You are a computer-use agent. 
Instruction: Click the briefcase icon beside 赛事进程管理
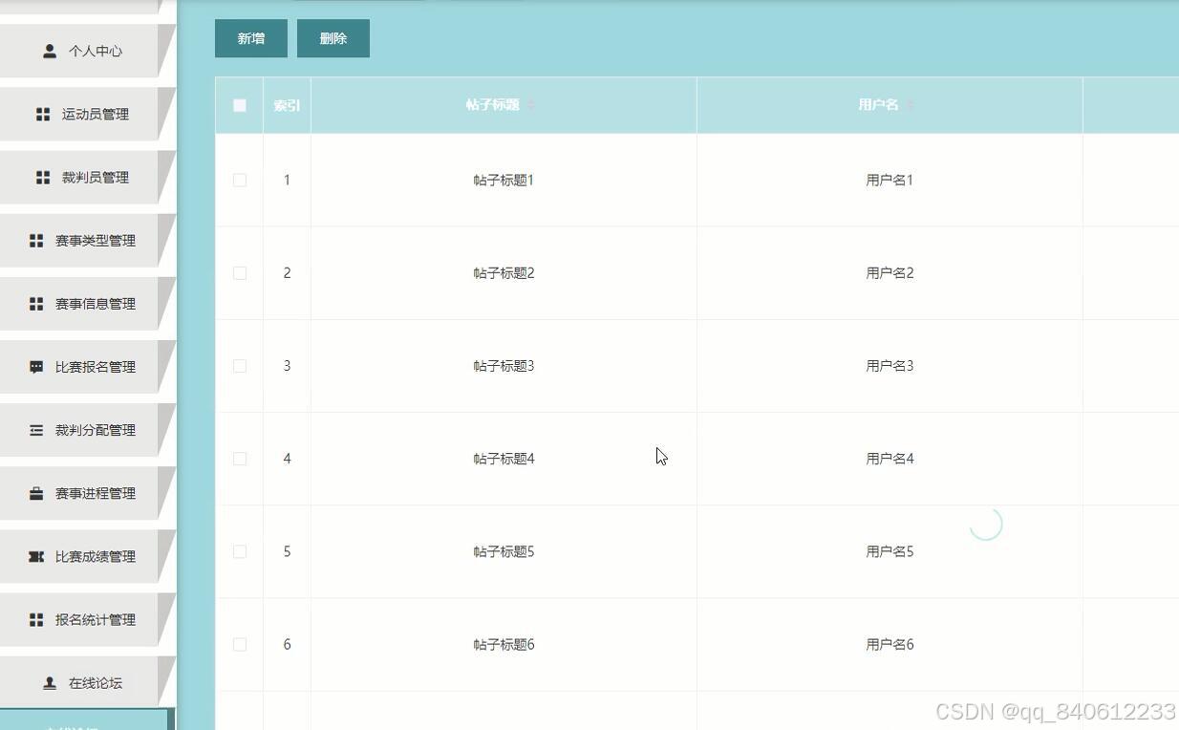(x=36, y=493)
